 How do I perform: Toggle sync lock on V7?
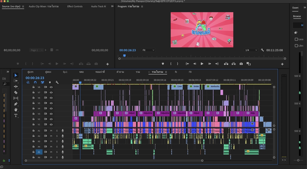(x=45, y=92)
